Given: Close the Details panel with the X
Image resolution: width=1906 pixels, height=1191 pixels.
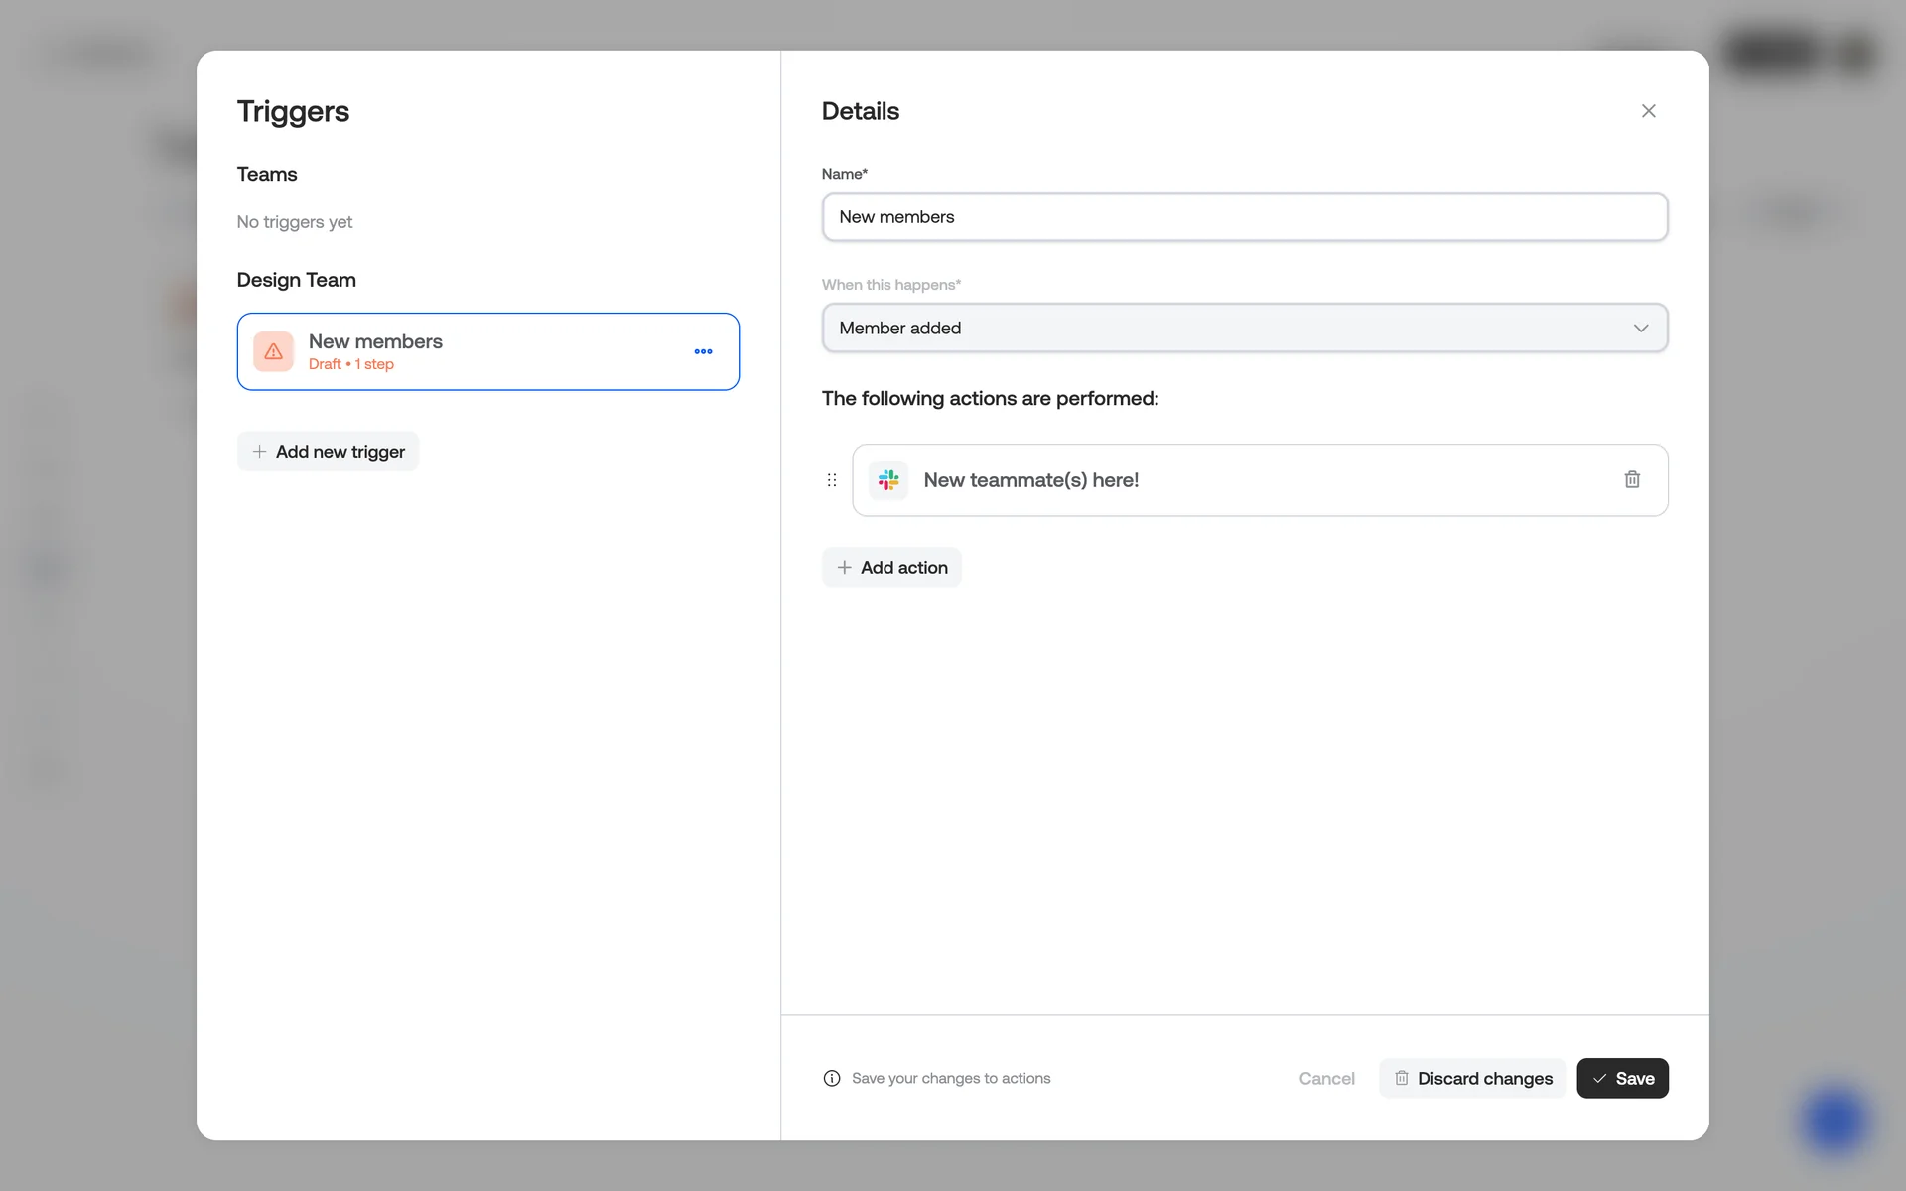Looking at the screenshot, I should 1648,111.
